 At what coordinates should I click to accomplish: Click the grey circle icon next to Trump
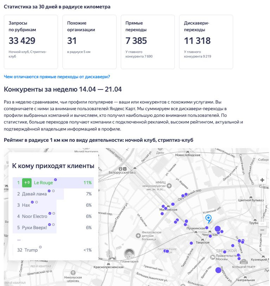pyautogui.click(x=40, y=247)
